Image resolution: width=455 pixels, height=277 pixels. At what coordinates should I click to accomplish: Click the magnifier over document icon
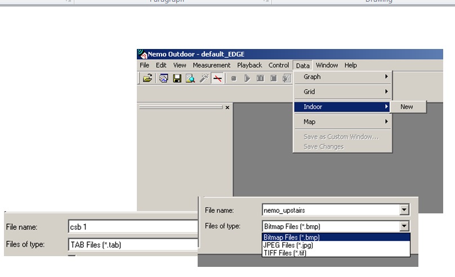[190, 78]
